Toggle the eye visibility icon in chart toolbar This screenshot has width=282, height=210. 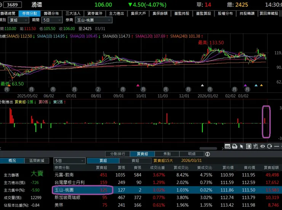pos(263,146)
